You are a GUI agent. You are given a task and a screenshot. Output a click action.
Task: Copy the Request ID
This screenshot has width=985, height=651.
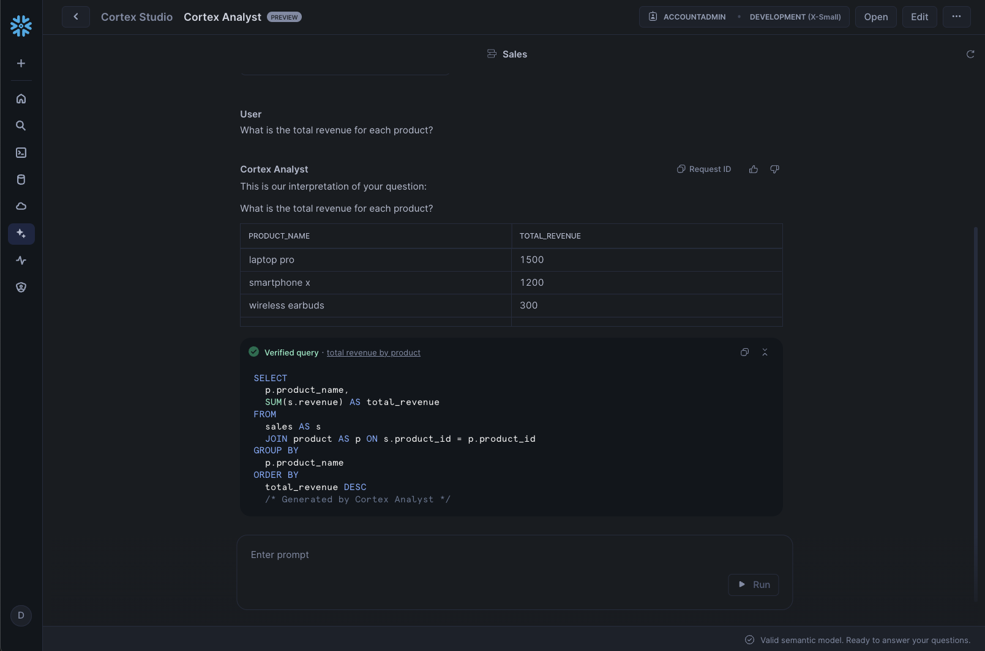pos(704,169)
